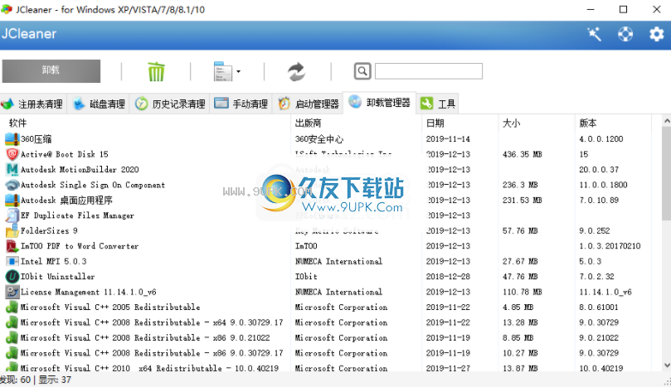Click the 360压缩 program icon
This screenshot has width=671, height=387.
12,139
